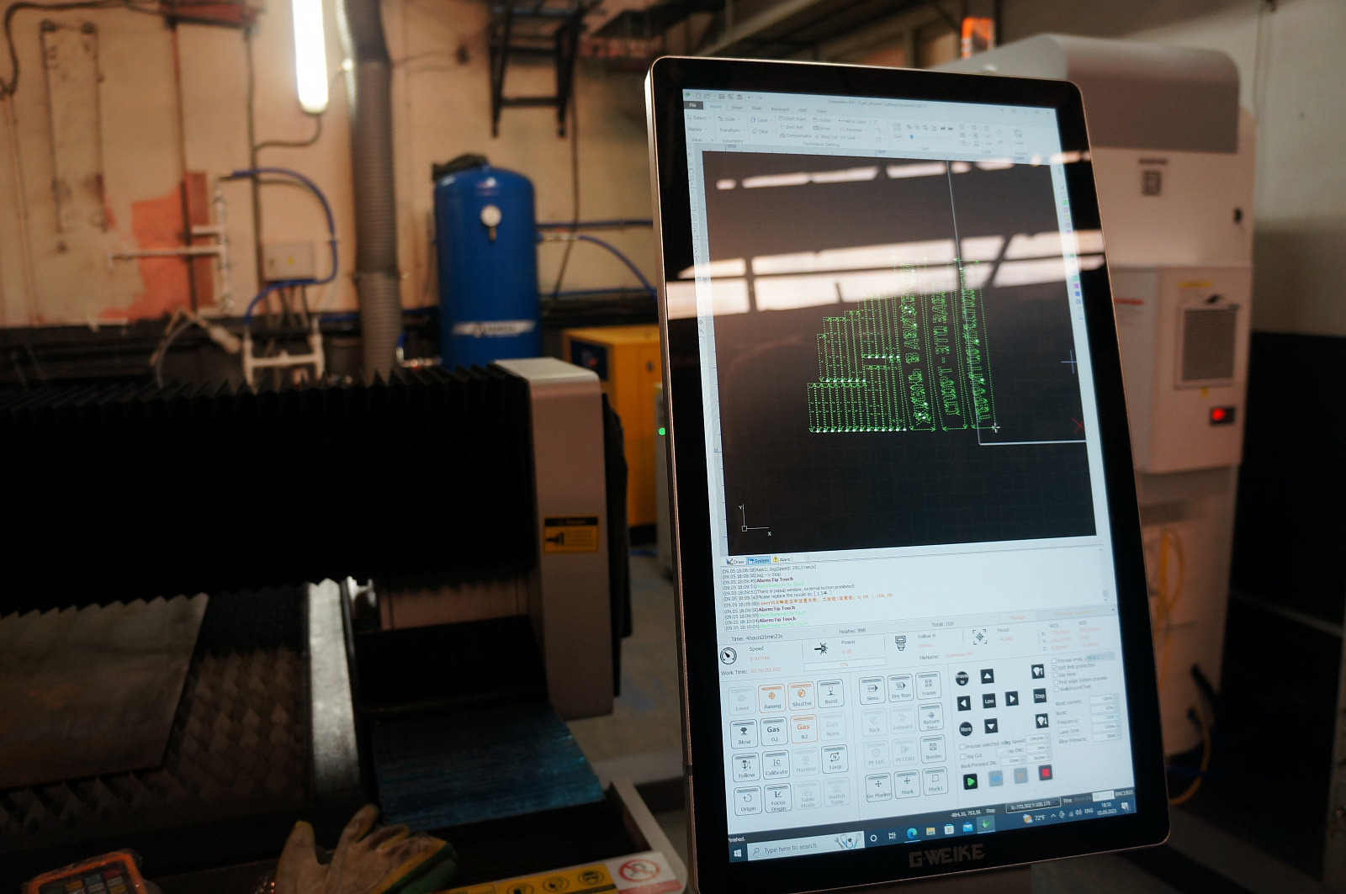Open the Draw ribbon tab
1346x894 pixels.
click(x=737, y=108)
